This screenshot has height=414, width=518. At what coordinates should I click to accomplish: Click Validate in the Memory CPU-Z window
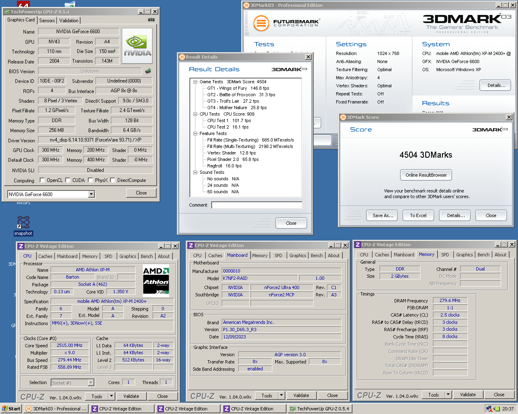pyautogui.click(x=468, y=395)
